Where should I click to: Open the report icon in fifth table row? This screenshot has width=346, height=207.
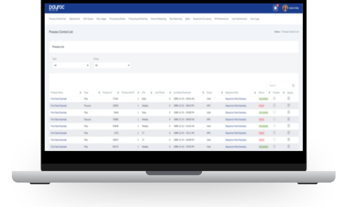pyautogui.click(x=288, y=126)
